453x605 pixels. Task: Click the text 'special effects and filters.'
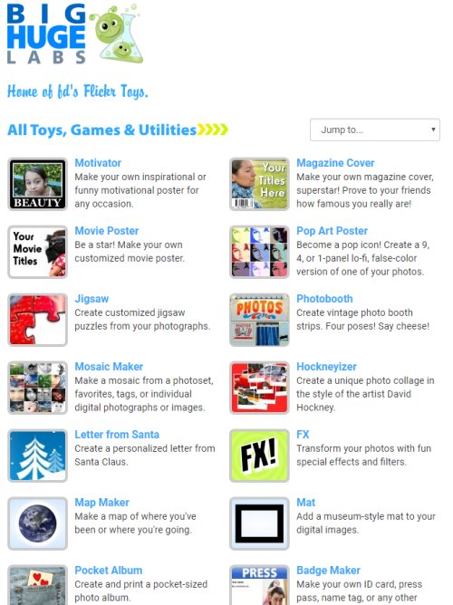point(352,462)
